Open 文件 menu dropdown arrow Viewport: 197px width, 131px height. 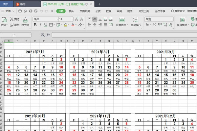click(x=13, y=11)
